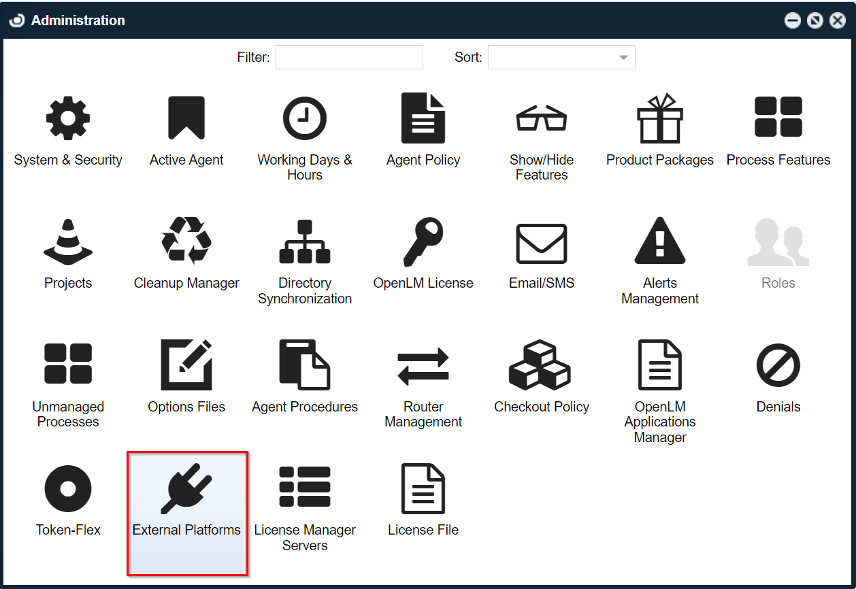Open Alerts Management warning icon
This screenshot has height=589, width=856.
[659, 241]
